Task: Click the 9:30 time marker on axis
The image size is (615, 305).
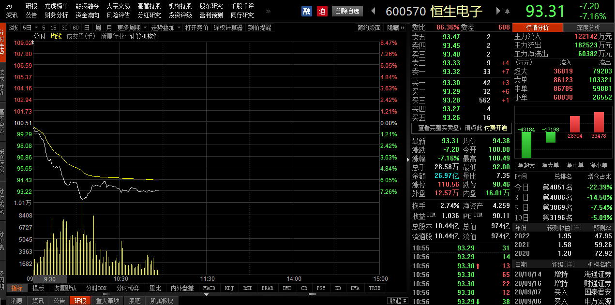Action: (50, 279)
